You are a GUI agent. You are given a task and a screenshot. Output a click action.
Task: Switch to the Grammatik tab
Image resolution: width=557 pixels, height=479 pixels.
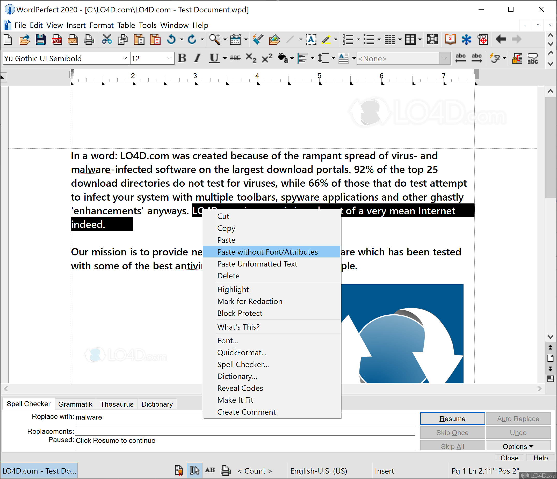tap(75, 404)
